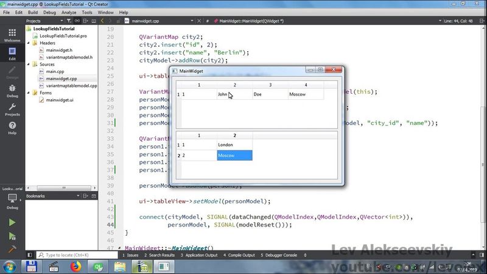487x274 pixels.
Task: Click the green Run button
Action: coord(12,223)
